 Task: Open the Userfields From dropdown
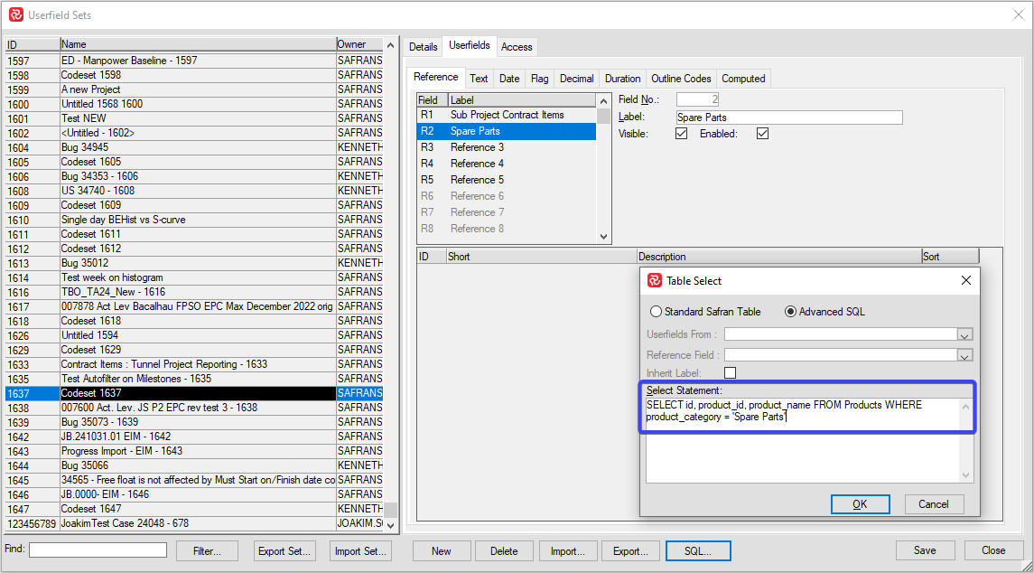pos(964,335)
